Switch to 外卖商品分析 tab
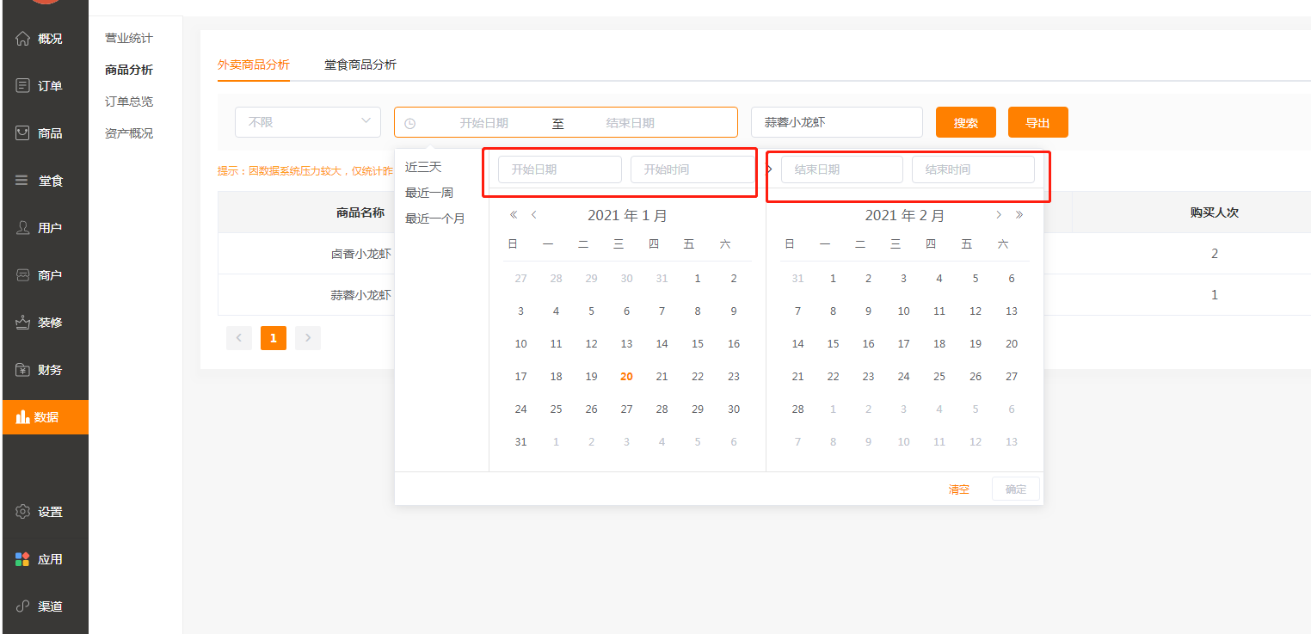The height and width of the screenshot is (634, 1311). (254, 65)
